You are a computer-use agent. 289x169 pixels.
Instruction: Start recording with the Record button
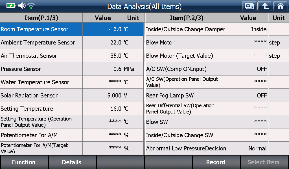(x=216, y=162)
